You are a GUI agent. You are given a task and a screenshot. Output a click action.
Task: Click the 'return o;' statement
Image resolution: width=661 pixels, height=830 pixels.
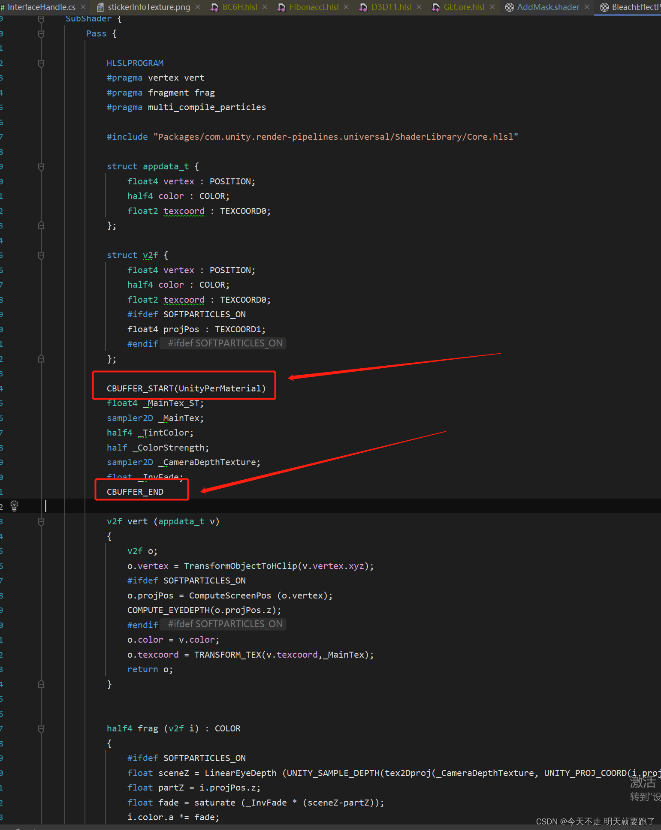pos(150,670)
